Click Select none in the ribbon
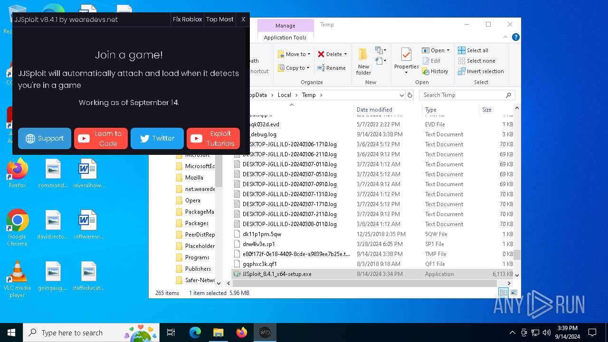 476,61
